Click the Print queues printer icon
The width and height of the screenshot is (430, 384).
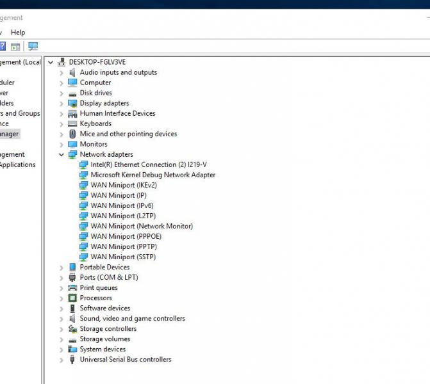(x=72, y=287)
